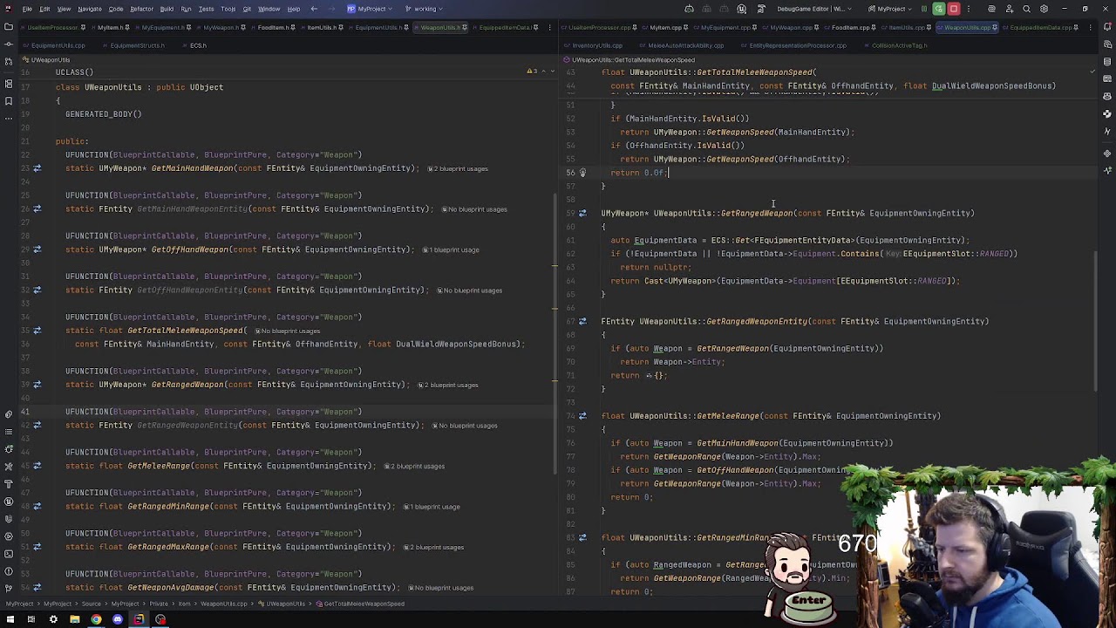Click 'No blueprint usages' hint on GetMainHandWeaponEntity
The height and width of the screenshot is (628, 1116).
[x=474, y=209]
